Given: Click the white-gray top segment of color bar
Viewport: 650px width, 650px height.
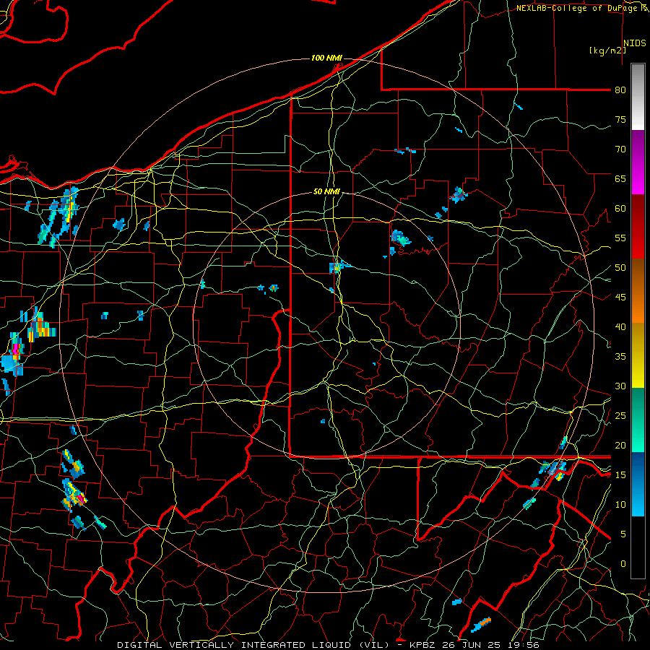Looking at the screenshot, I should [x=638, y=97].
